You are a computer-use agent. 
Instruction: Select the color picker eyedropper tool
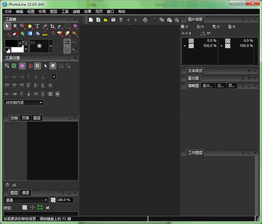click(60, 26)
